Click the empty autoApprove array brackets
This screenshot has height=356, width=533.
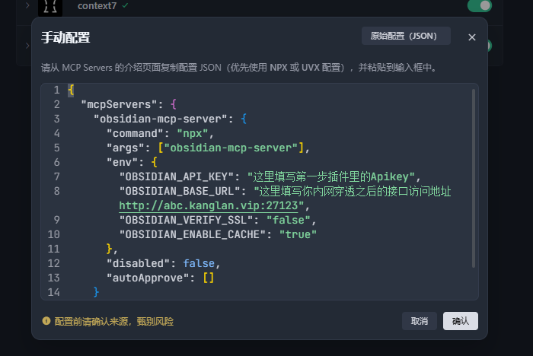[208, 278]
